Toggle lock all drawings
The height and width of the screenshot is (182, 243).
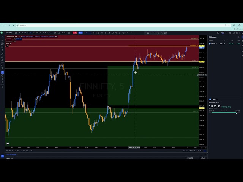[x=2, y=79]
